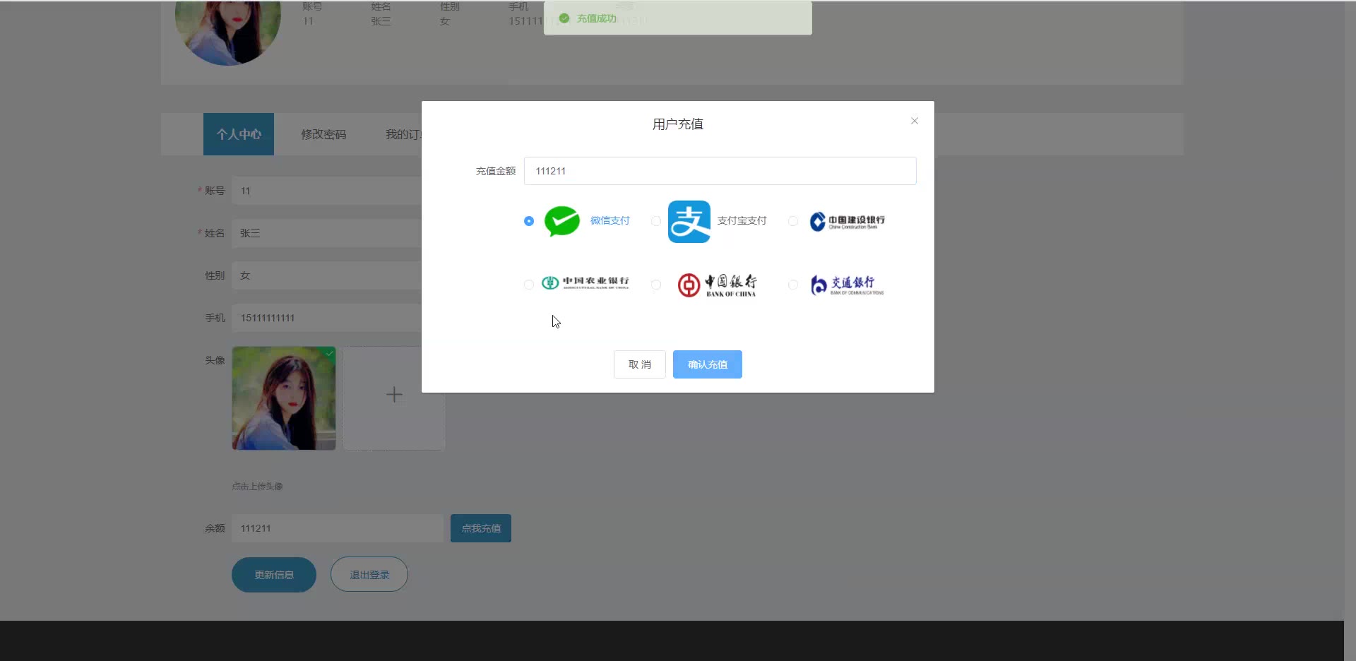Click the 支付宝支付 text label
Image resolution: width=1356 pixels, height=661 pixels.
[x=742, y=221]
